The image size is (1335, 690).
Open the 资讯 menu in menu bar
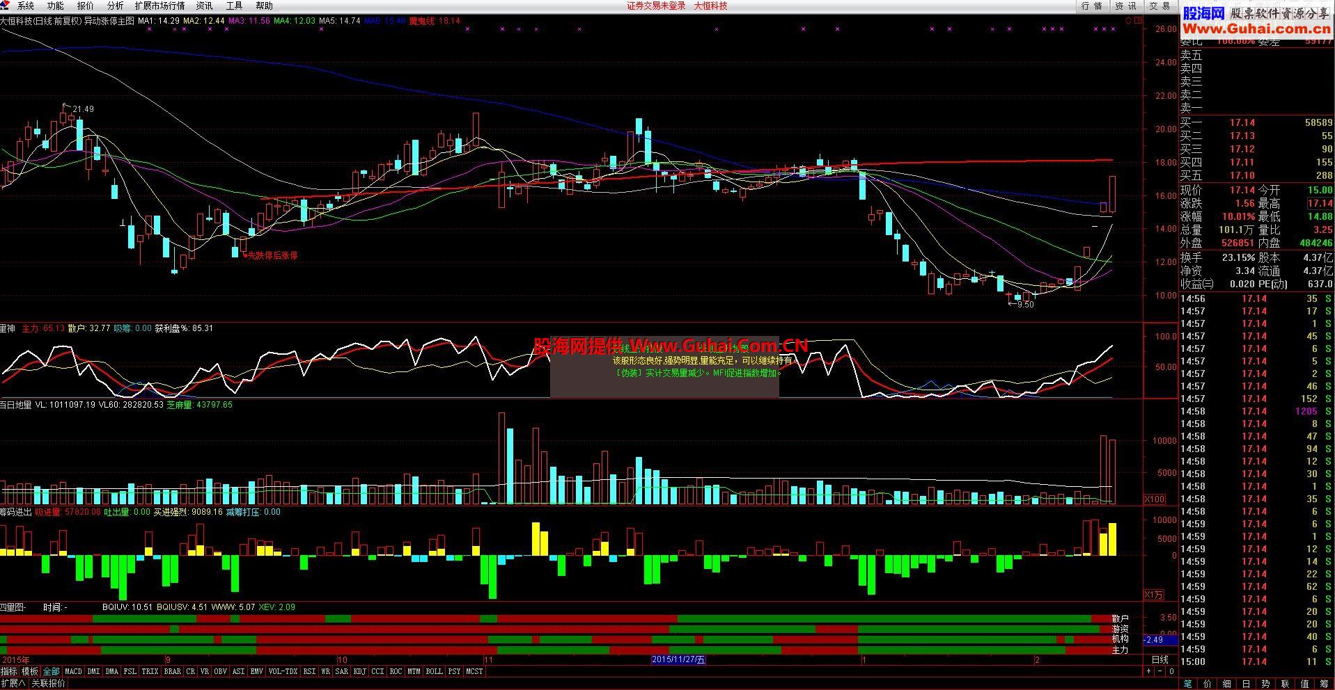pos(204,6)
